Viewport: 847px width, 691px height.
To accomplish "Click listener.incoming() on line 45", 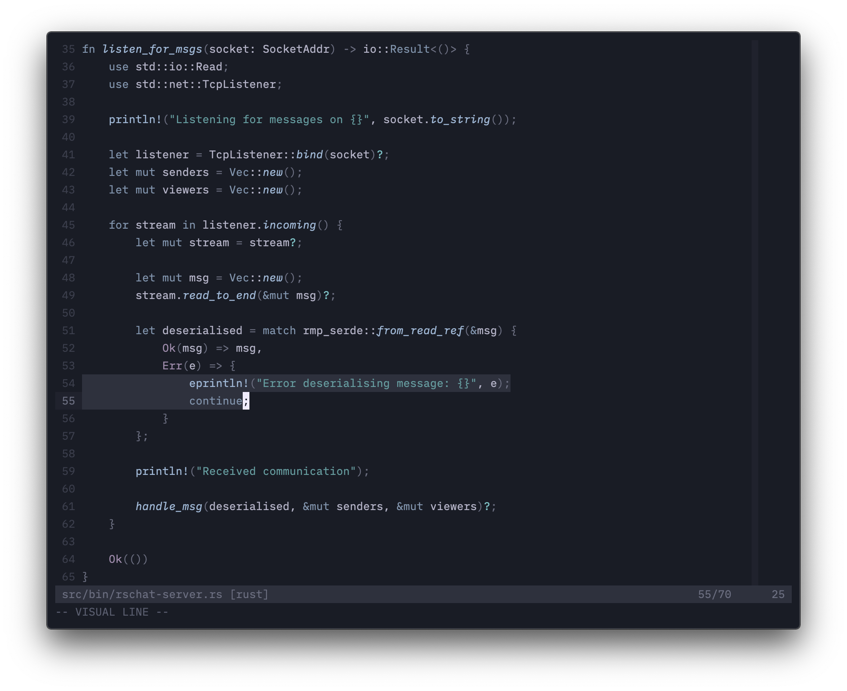I will coord(266,225).
